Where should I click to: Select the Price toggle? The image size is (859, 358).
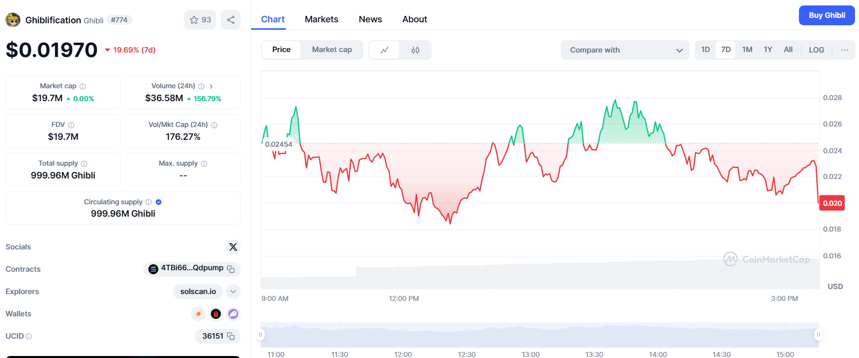[x=281, y=50]
